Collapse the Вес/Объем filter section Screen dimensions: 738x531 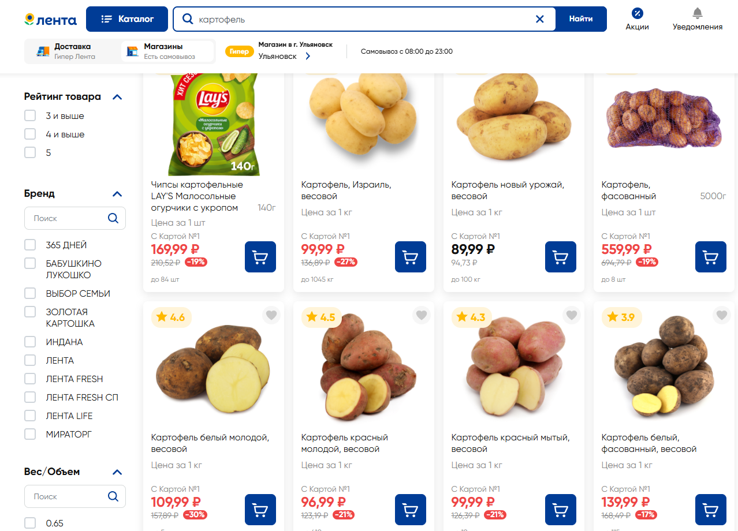(117, 472)
